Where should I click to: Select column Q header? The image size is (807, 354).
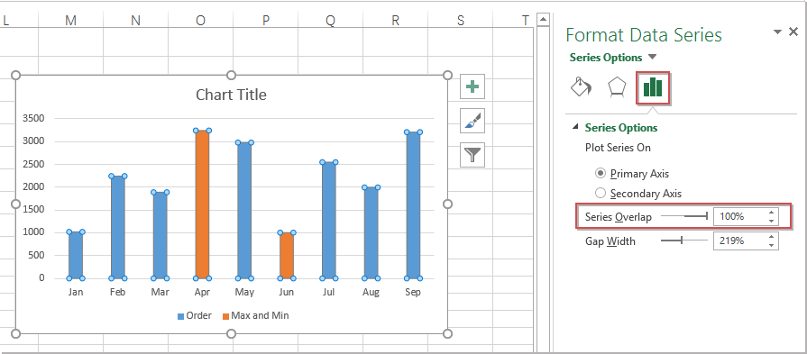click(x=330, y=20)
